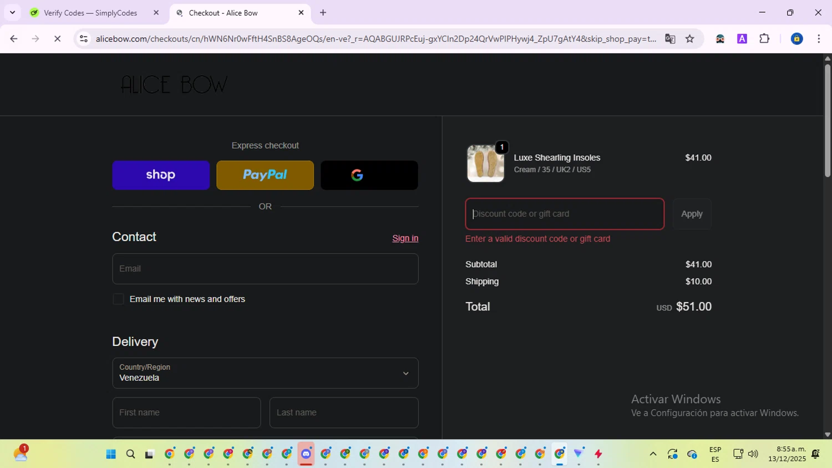Screen dimensions: 832x468
Task: Focus the Last name field
Action: click(344, 412)
